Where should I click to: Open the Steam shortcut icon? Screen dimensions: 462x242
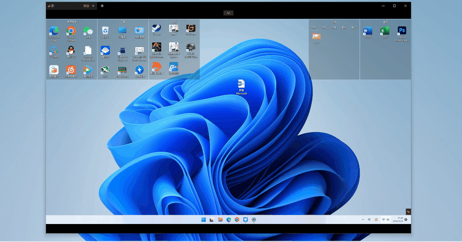point(157,29)
